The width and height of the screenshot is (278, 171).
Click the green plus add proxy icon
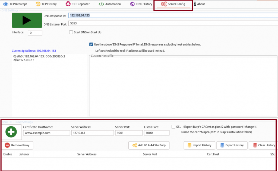pos(11,132)
